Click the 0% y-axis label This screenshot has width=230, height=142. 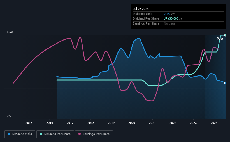(9, 116)
